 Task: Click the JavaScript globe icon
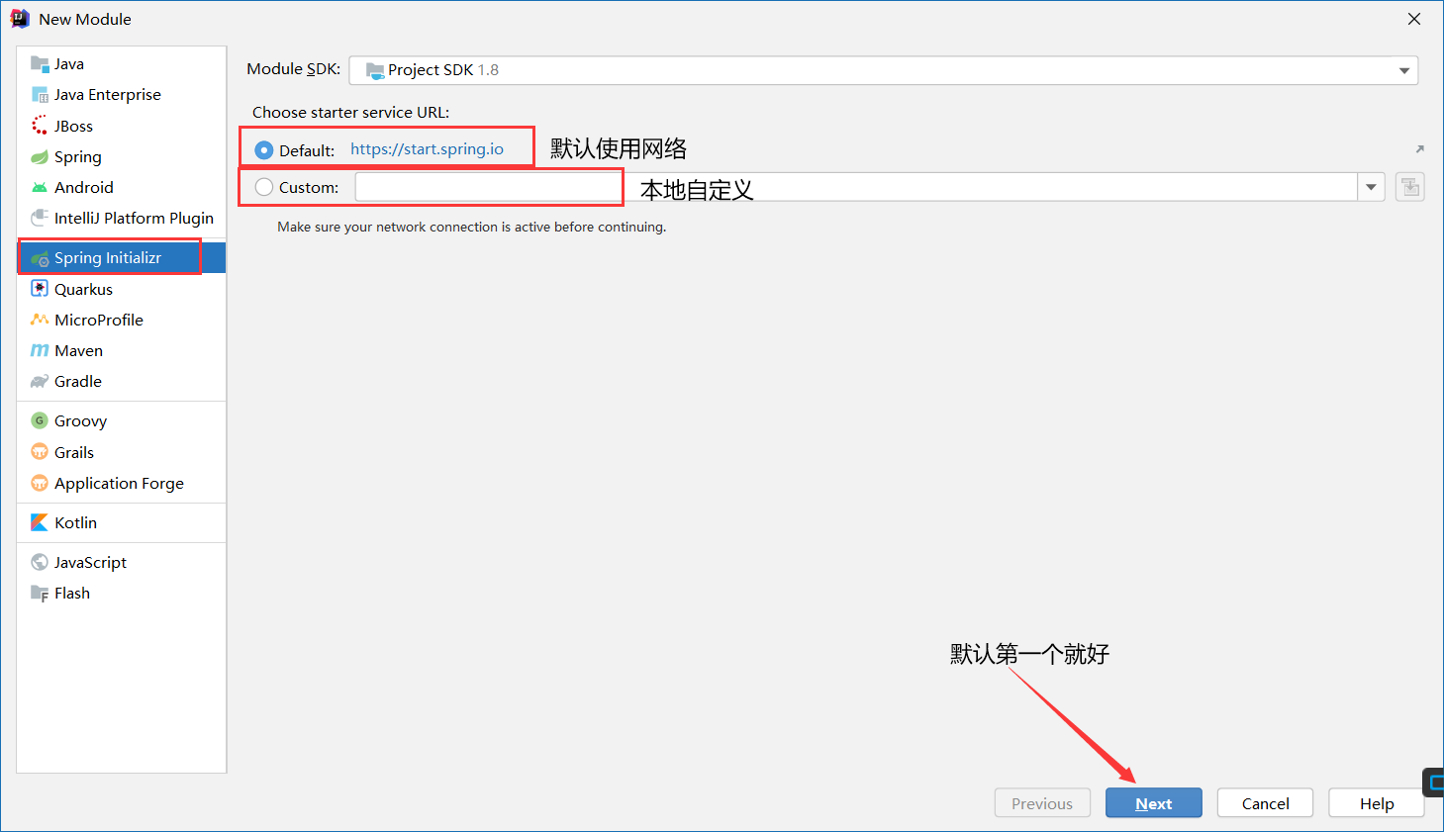[40, 562]
